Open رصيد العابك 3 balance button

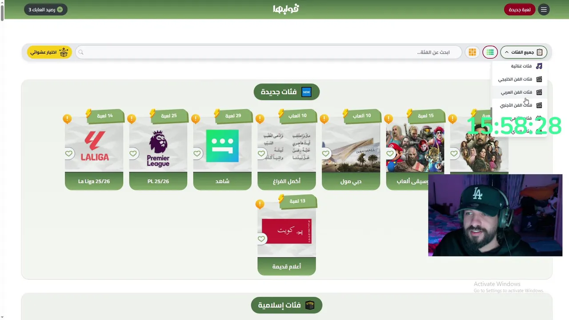click(46, 9)
